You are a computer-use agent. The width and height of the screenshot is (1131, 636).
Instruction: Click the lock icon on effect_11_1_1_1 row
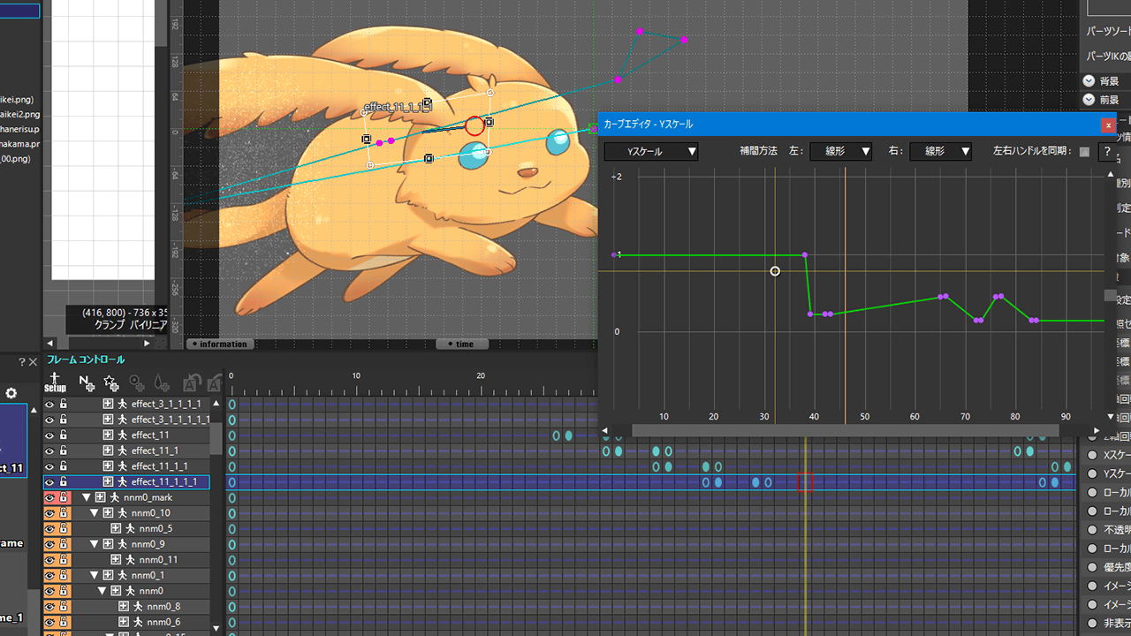64,482
